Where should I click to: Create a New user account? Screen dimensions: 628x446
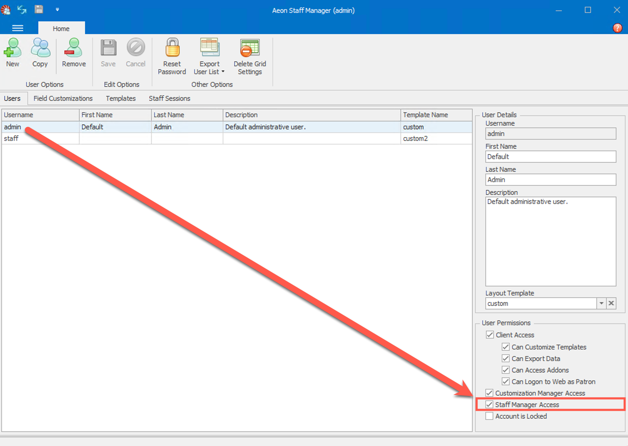click(12, 53)
